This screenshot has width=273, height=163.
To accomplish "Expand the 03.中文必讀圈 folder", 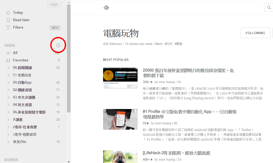I will (8, 97).
